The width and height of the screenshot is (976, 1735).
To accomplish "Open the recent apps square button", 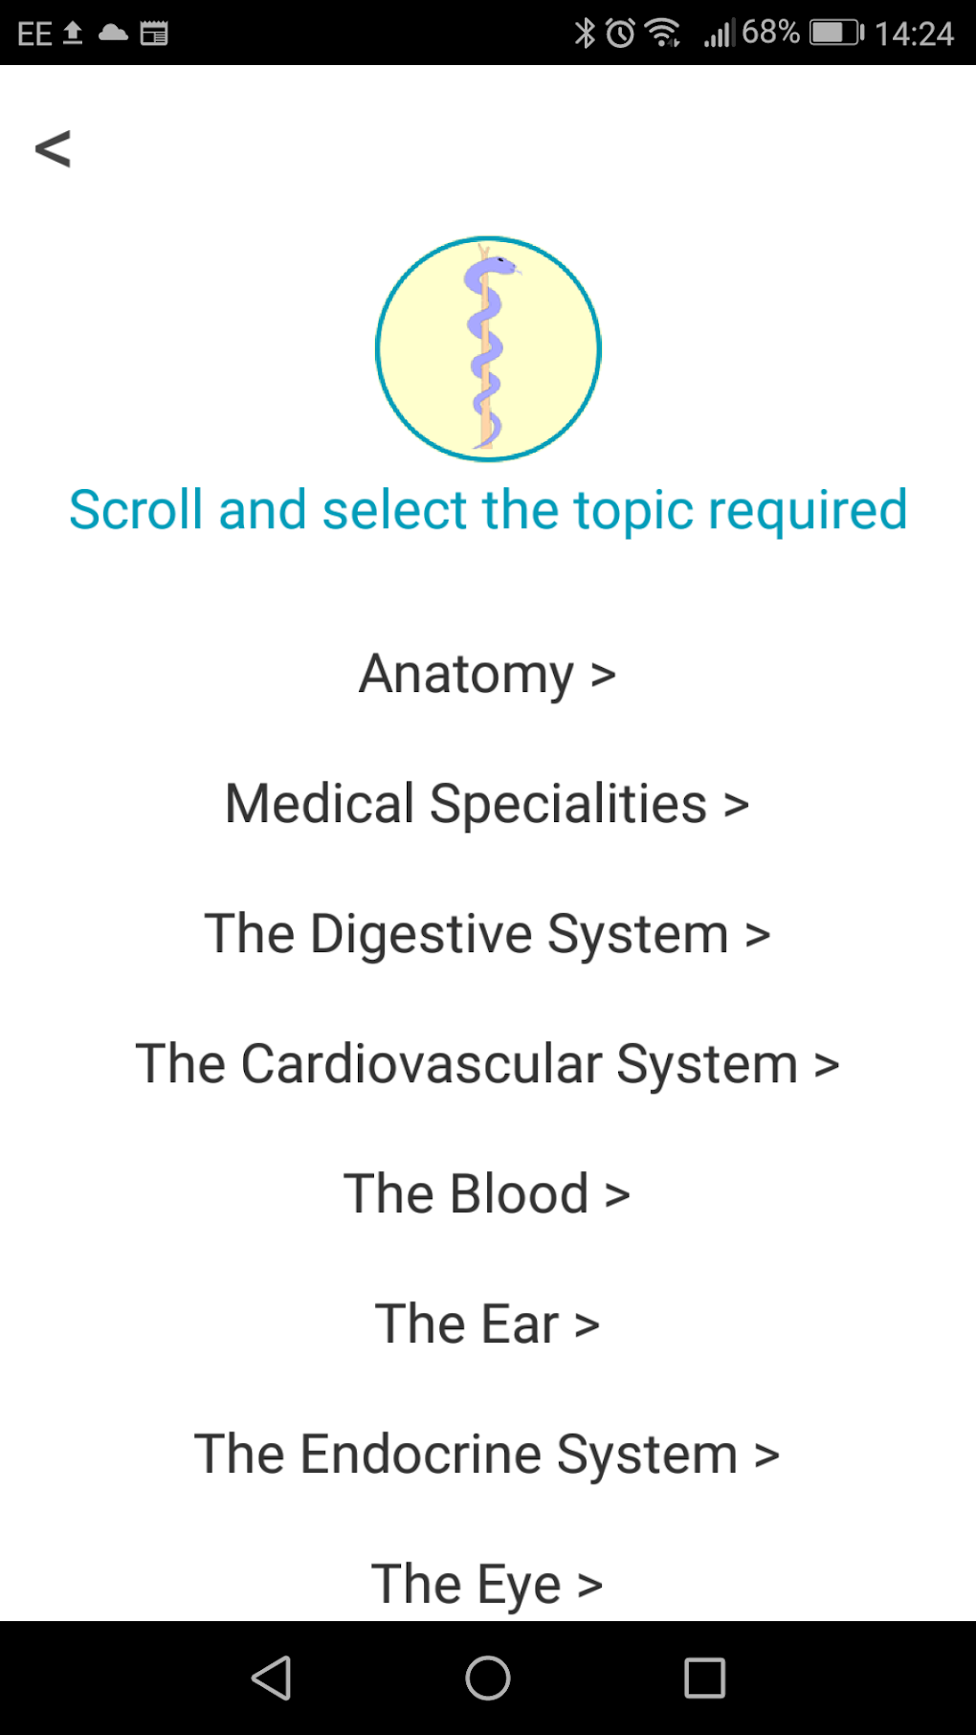I will [x=704, y=1678].
